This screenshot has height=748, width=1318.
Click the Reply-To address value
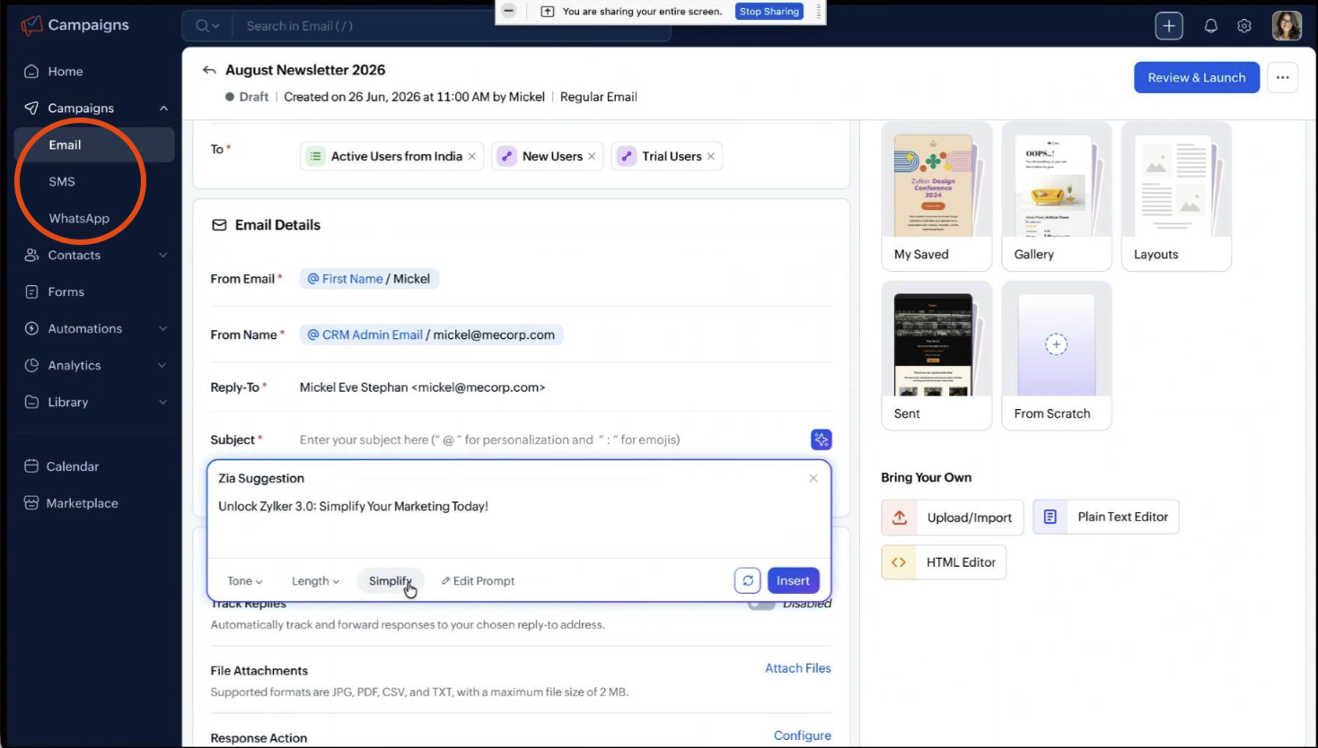coord(422,387)
